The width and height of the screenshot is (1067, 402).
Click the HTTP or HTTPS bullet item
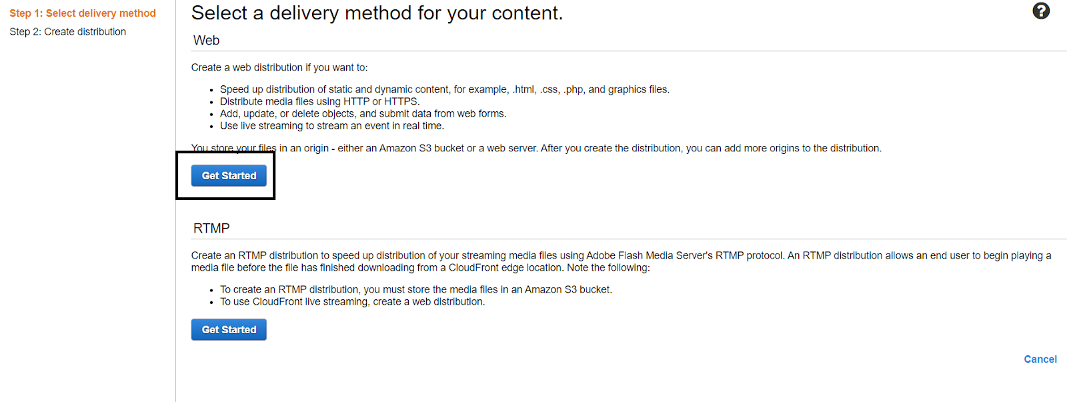319,101
